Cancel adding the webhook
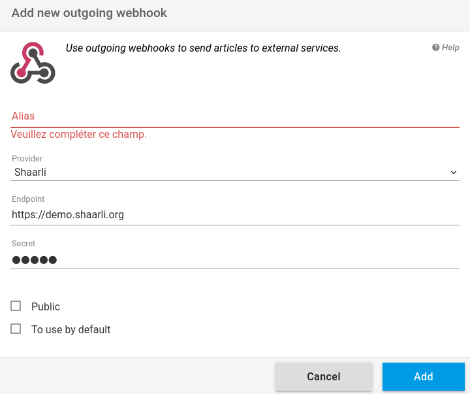The height and width of the screenshot is (394, 470). coord(324,376)
